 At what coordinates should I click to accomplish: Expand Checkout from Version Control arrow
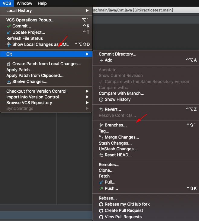coord(87,91)
